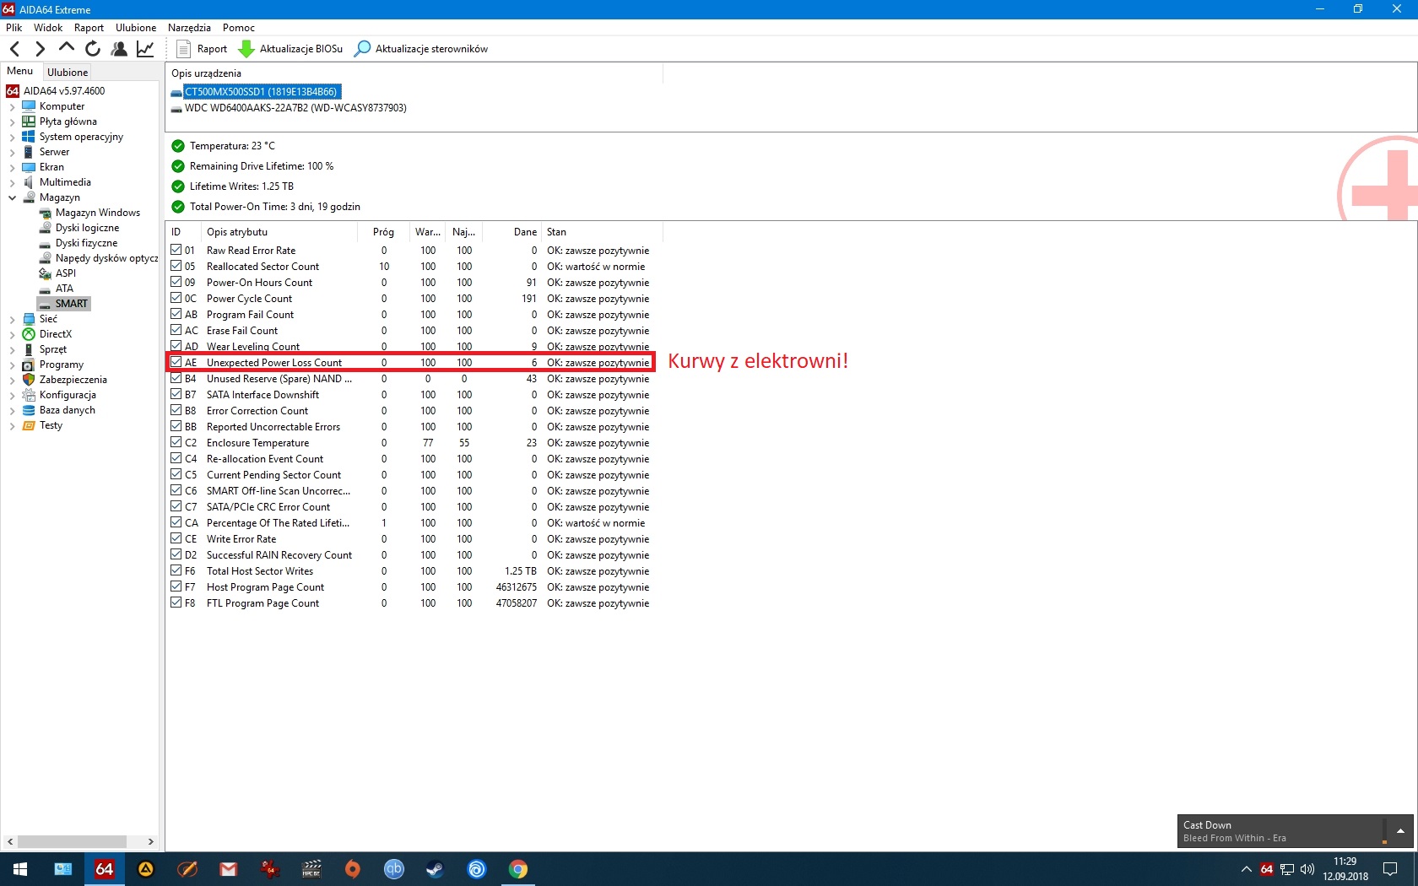
Task: Uncheck the Raw Read Error Rate checkbox
Action: 176,250
